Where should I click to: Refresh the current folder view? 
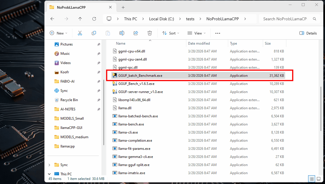[x=94, y=19]
